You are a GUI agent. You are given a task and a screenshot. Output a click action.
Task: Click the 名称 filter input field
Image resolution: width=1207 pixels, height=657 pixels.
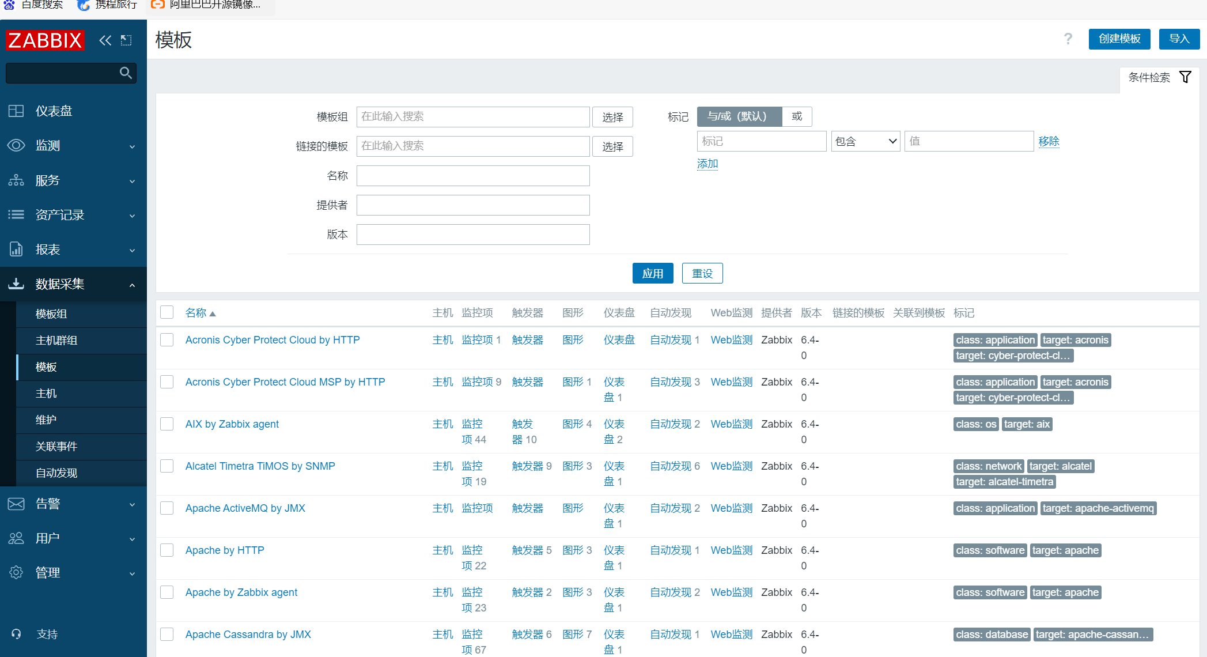point(473,176)
